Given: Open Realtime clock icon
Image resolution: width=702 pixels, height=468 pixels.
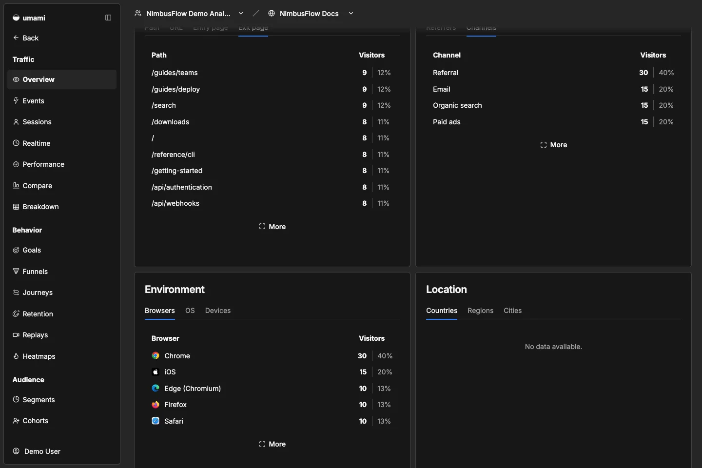Looking at the screenshot, I should click(x=16, y=143).
